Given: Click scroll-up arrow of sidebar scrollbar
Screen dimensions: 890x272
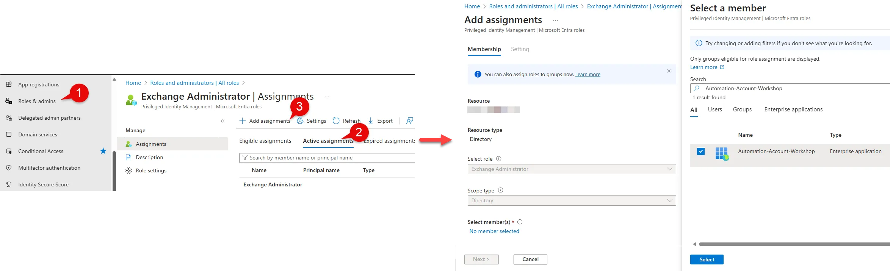Looking at the screenshot, I should coord(114,79).
